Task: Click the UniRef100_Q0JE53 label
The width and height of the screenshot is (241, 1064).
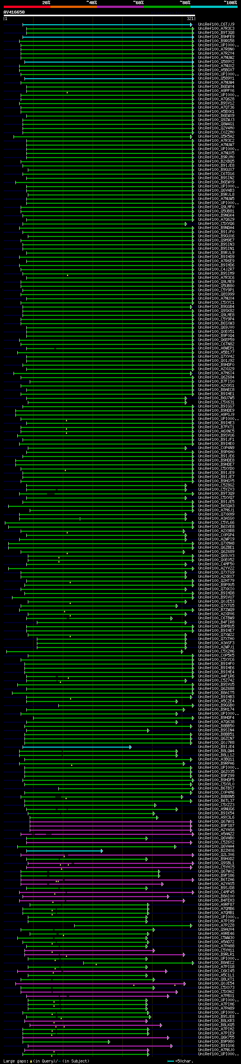Action: tap(216, 601)
